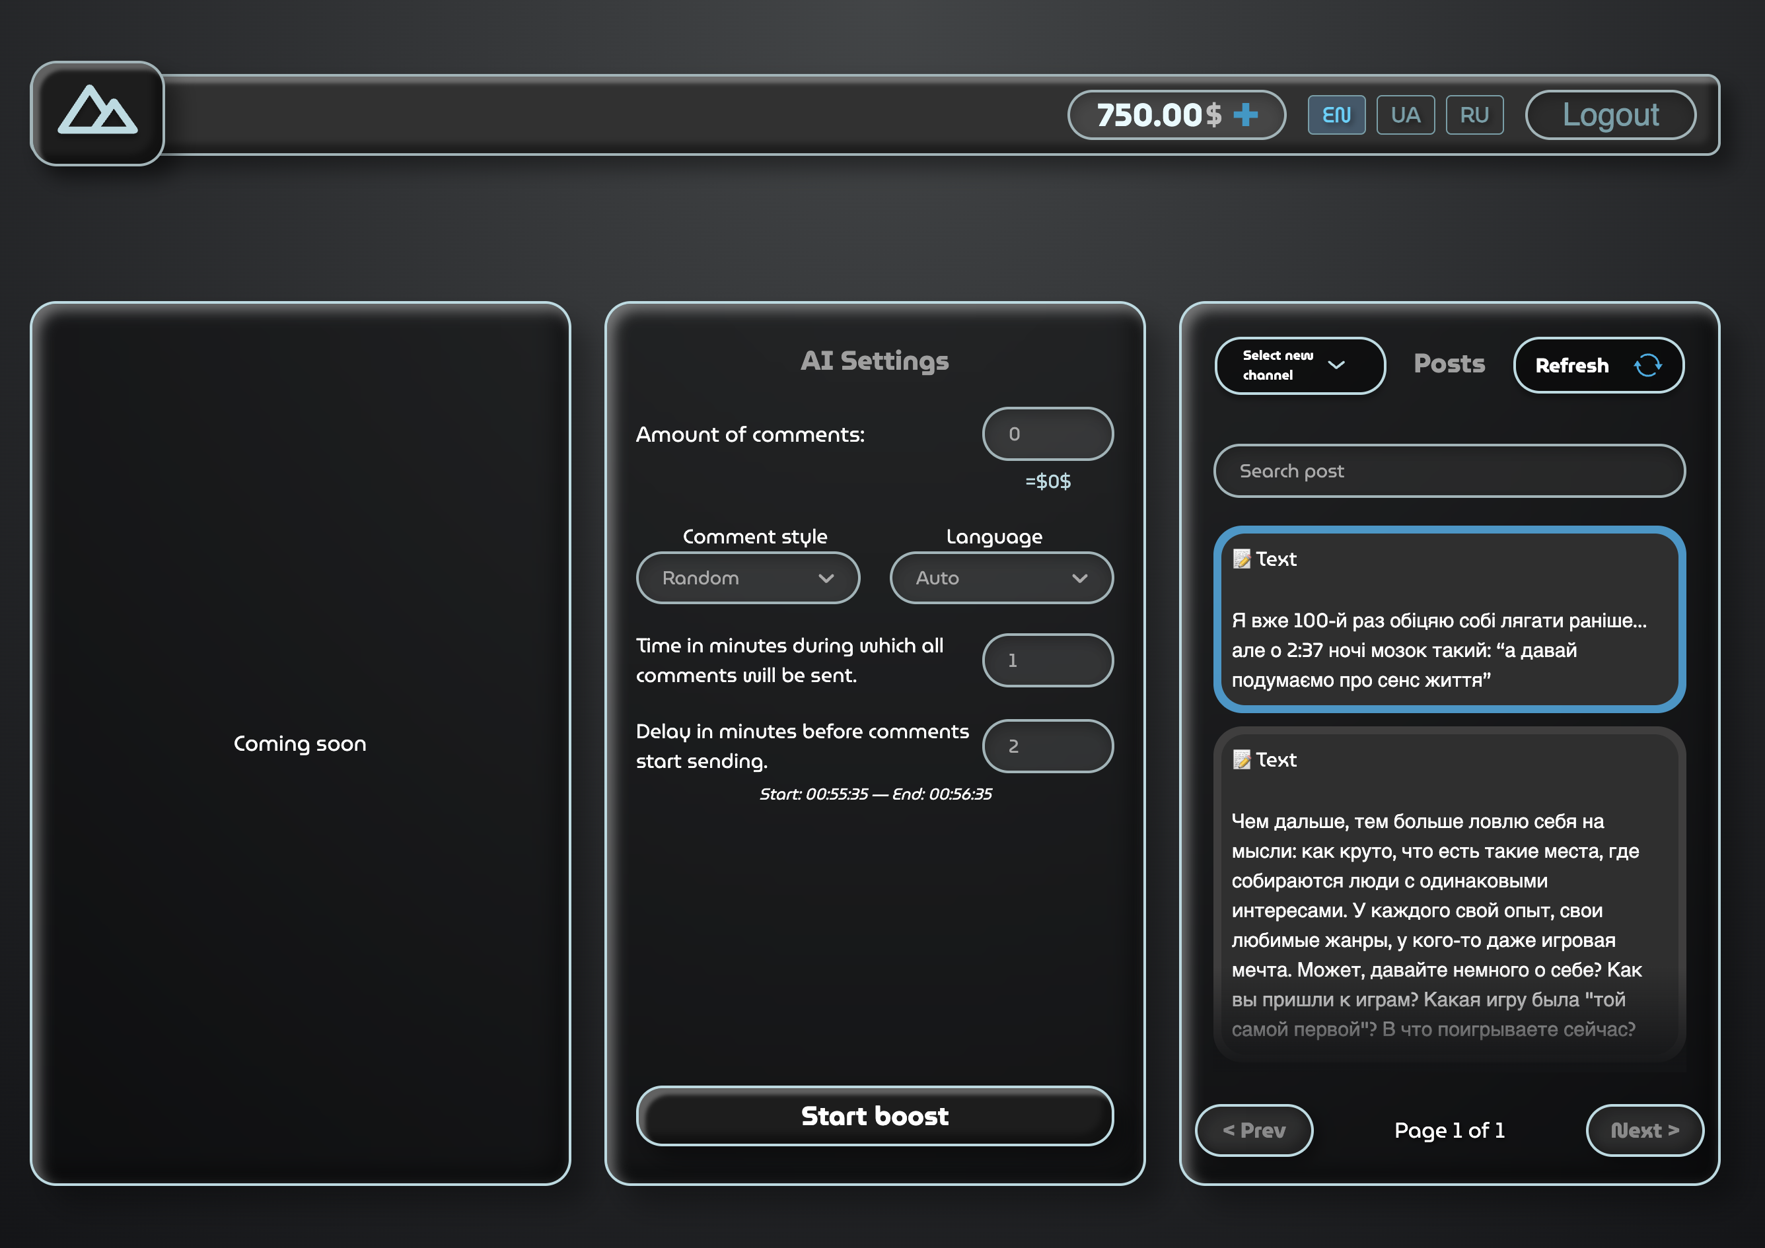Click the delay in minutes input field
This screenshot has width=1765, height=1248.
point(1047,745)
